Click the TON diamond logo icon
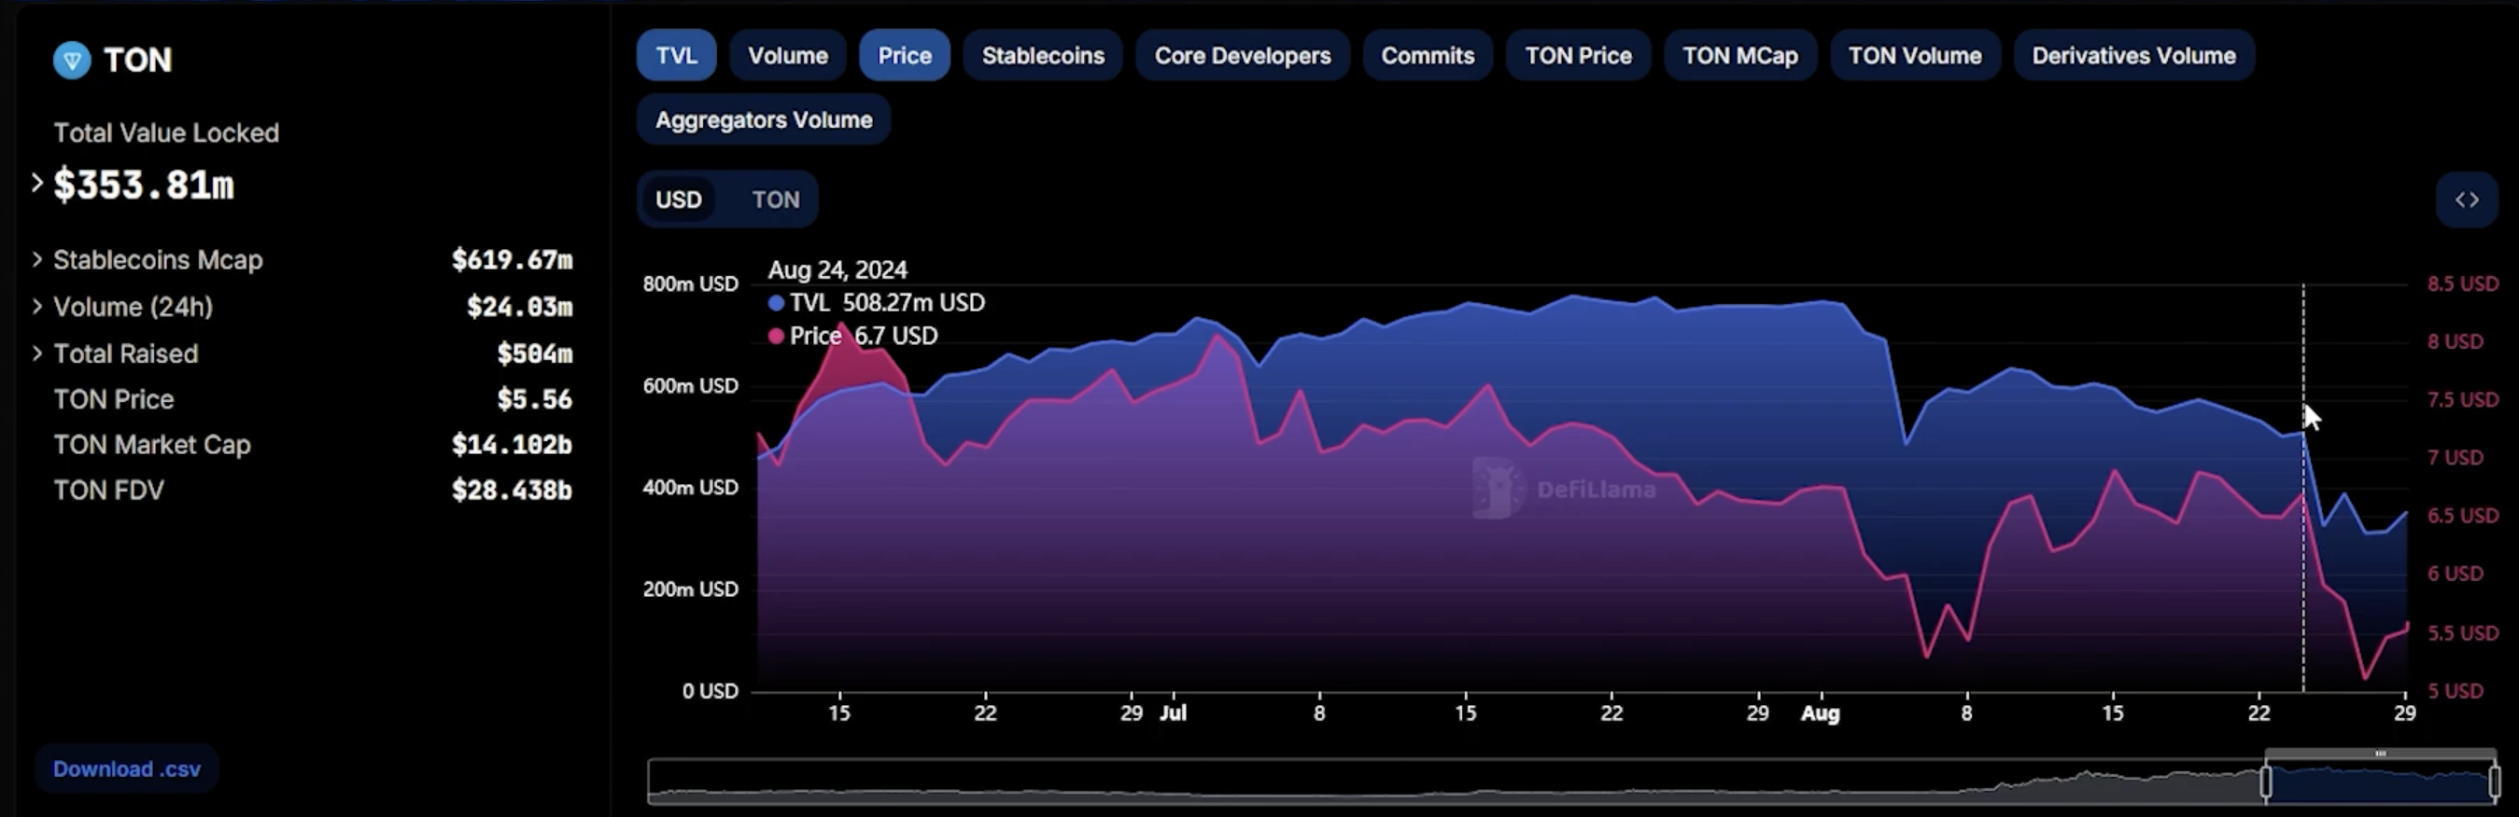Image resolution: width=2519 pixels, height=817 pixels. coord(71,61)
